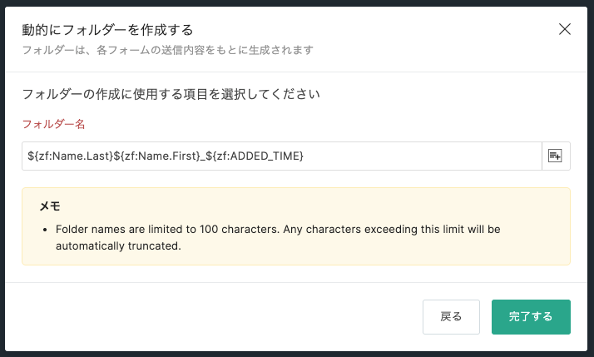Click empty space inside folder name field
The height and width of the screenshot is (357, 594).
[420, 156]
